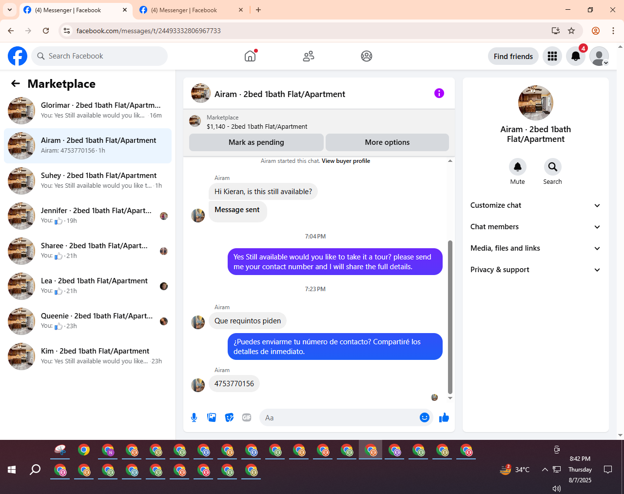The image size is (624, 494).
Task: Open Chrome tab search dropdown arrow
Action: 10,10
